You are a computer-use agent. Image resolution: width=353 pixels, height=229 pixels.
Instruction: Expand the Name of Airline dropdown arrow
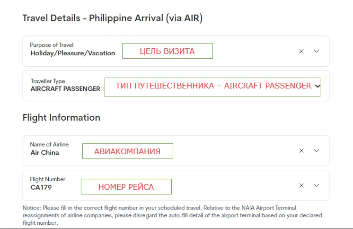click(317, 151)
